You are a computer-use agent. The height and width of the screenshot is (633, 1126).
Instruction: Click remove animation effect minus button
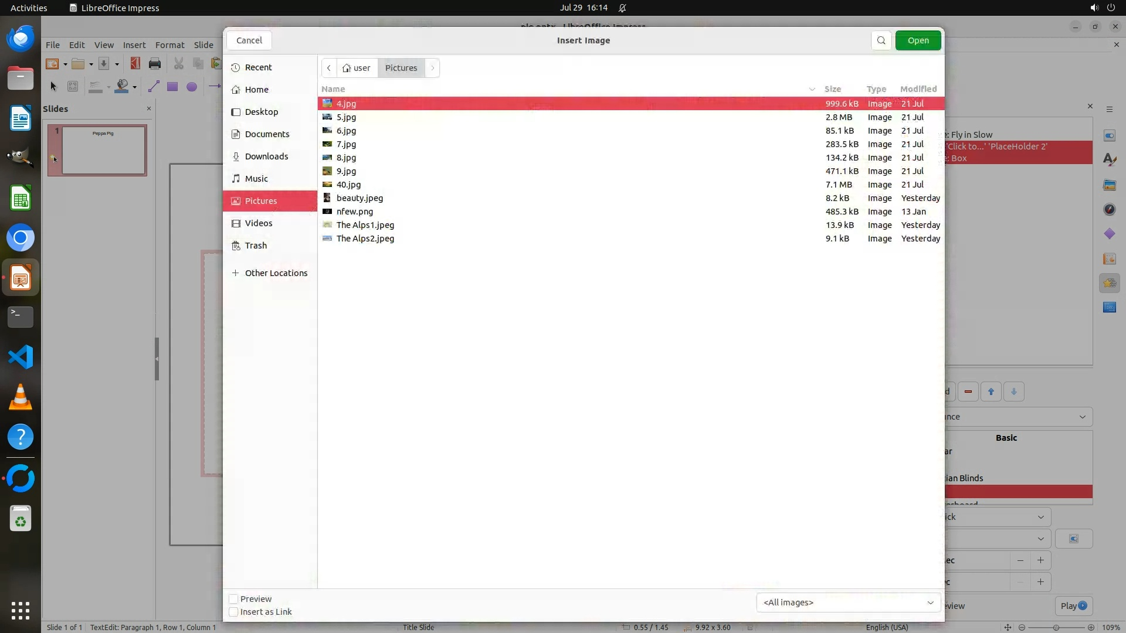tap(968, 392)
